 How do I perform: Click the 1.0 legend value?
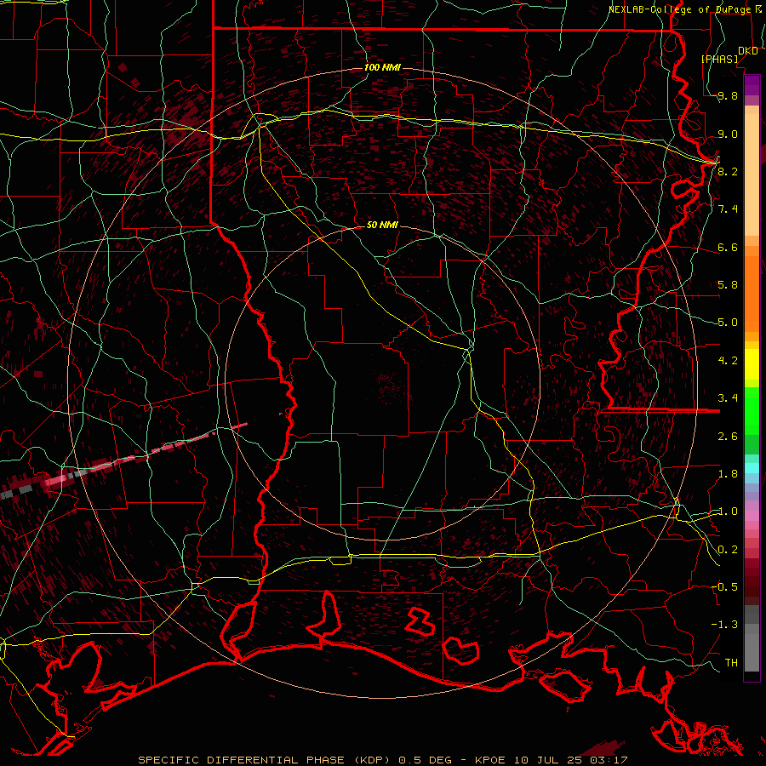pos(728,512)
